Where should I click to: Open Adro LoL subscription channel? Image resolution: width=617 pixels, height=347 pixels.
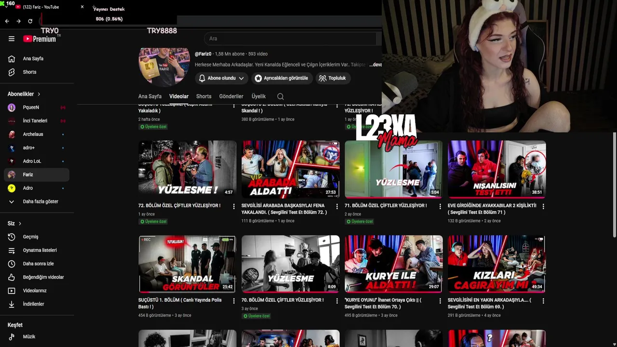37,161
